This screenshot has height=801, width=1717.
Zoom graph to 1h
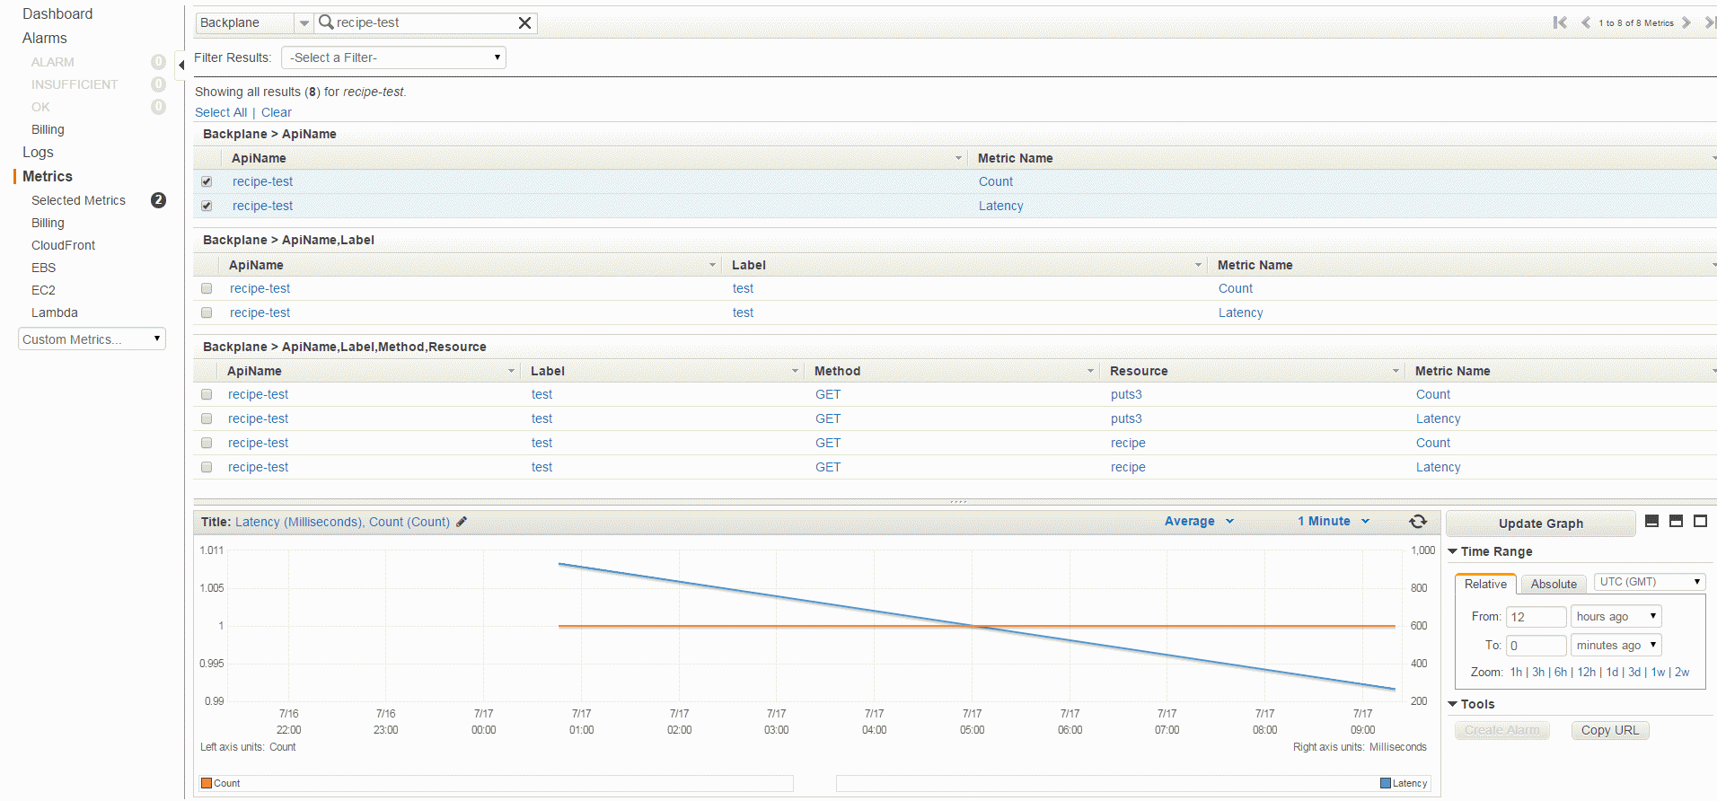pos(1516,672)
